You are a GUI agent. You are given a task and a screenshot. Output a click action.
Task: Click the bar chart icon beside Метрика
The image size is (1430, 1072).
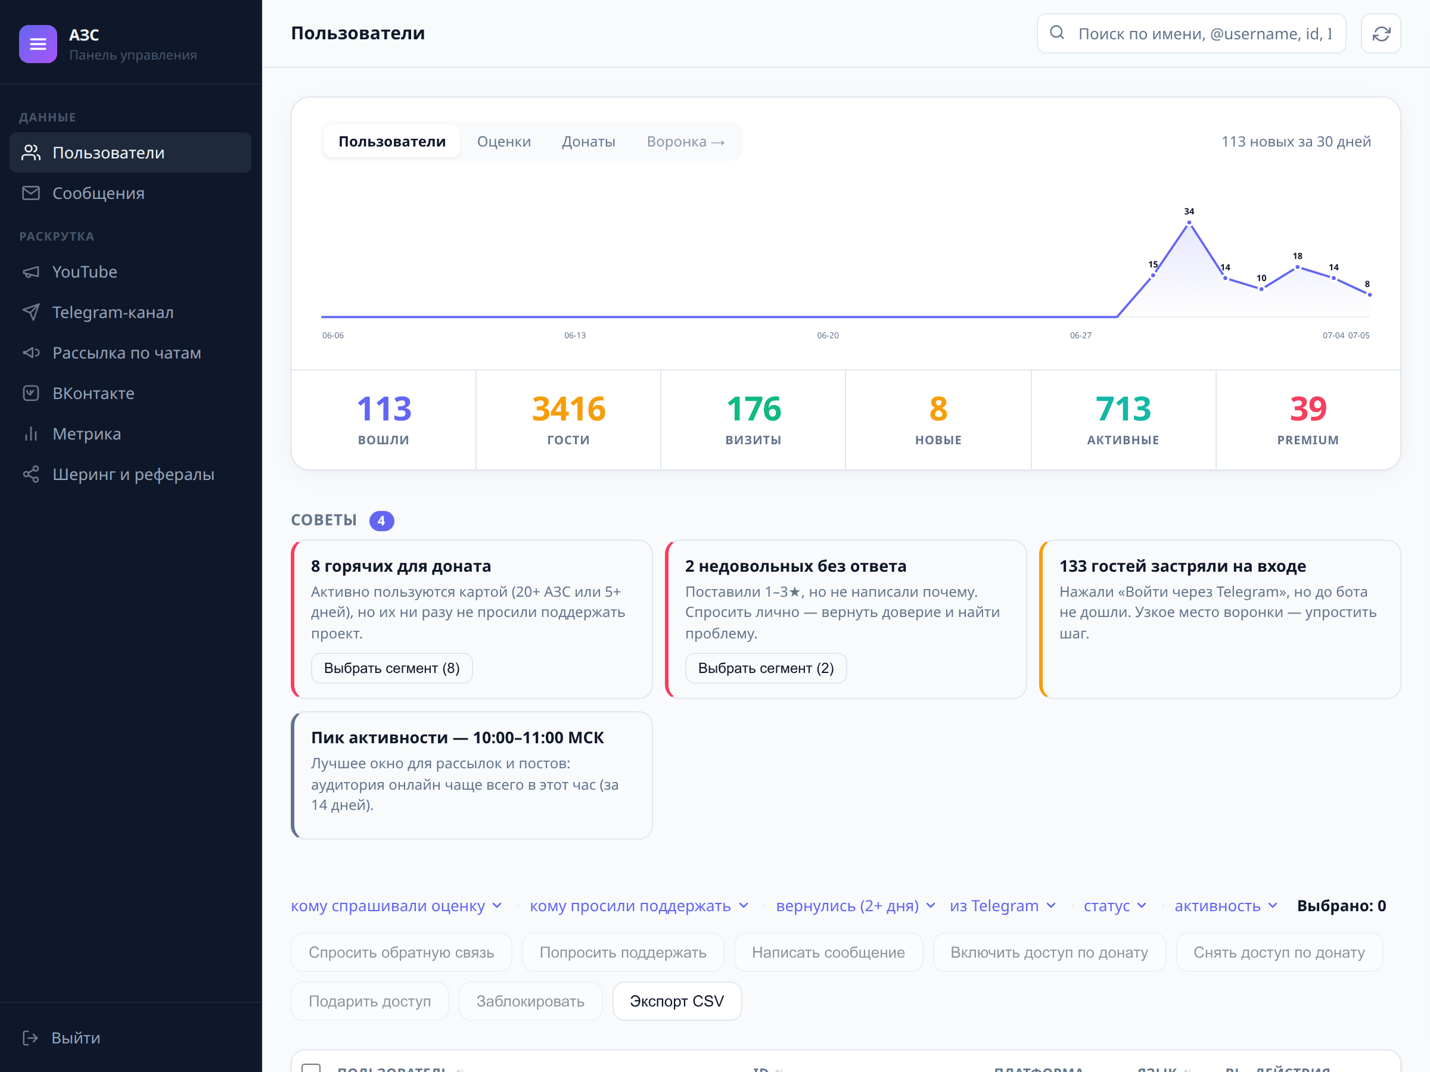coord(31,434)
